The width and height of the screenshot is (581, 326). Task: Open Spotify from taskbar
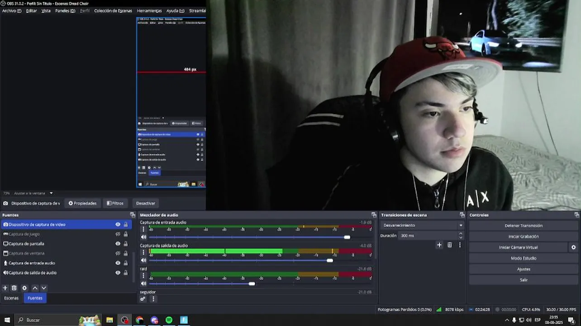[169, 320]
